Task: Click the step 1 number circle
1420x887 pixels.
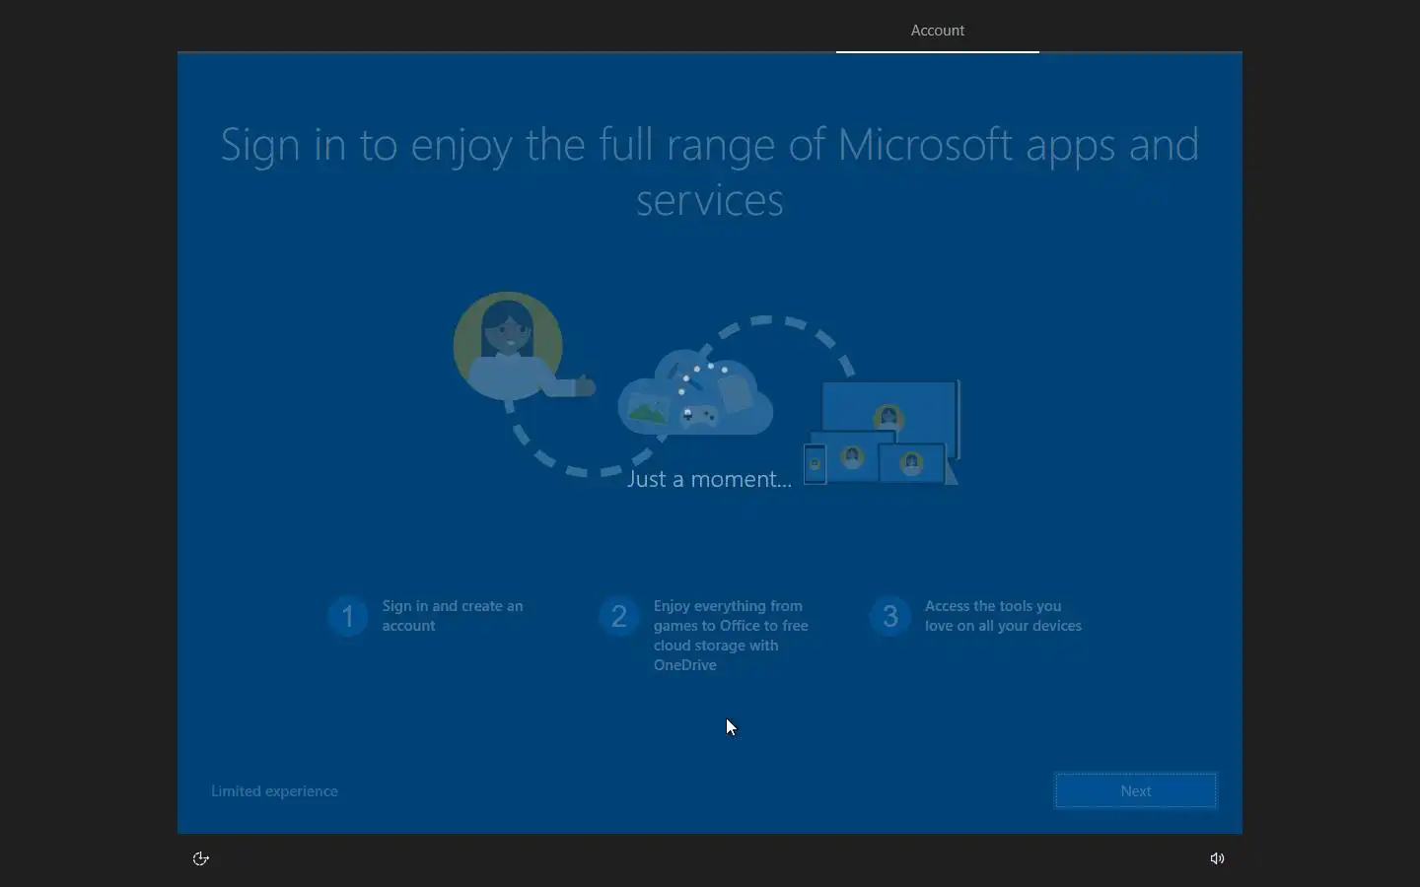Action: (347, 616)
